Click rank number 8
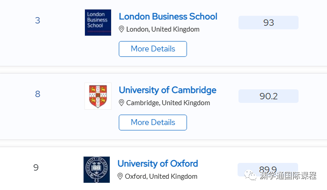The height and width of the screenshot is (190, 327). [37, 94]
